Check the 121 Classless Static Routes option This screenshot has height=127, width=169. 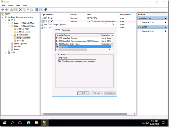pyautogui.click(x=57, y=44)
